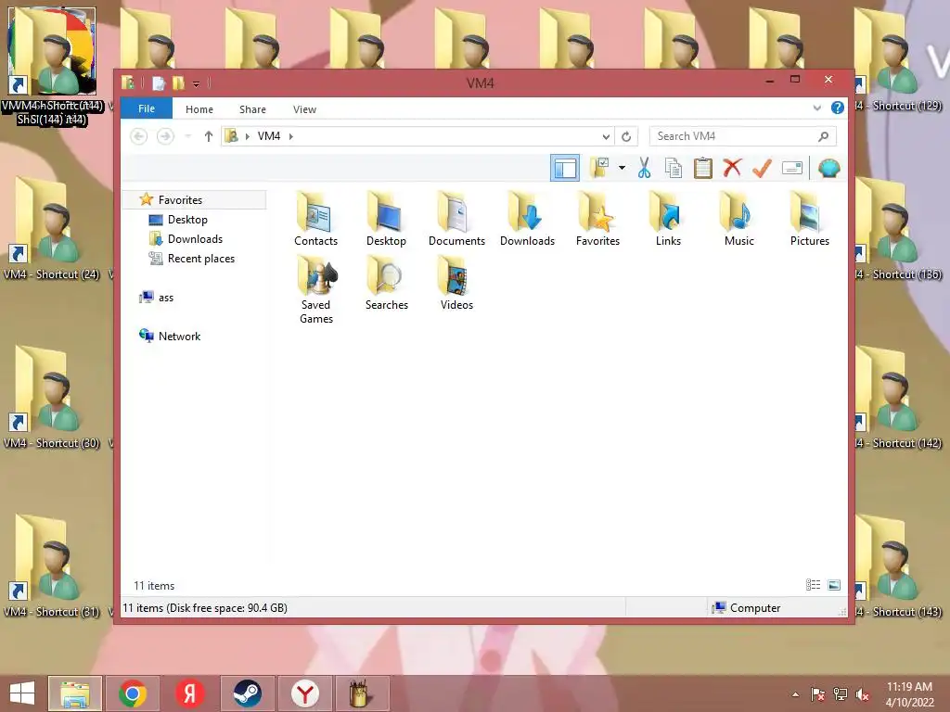
Task: Click the Rename toolbar icon
Action: 792,169
